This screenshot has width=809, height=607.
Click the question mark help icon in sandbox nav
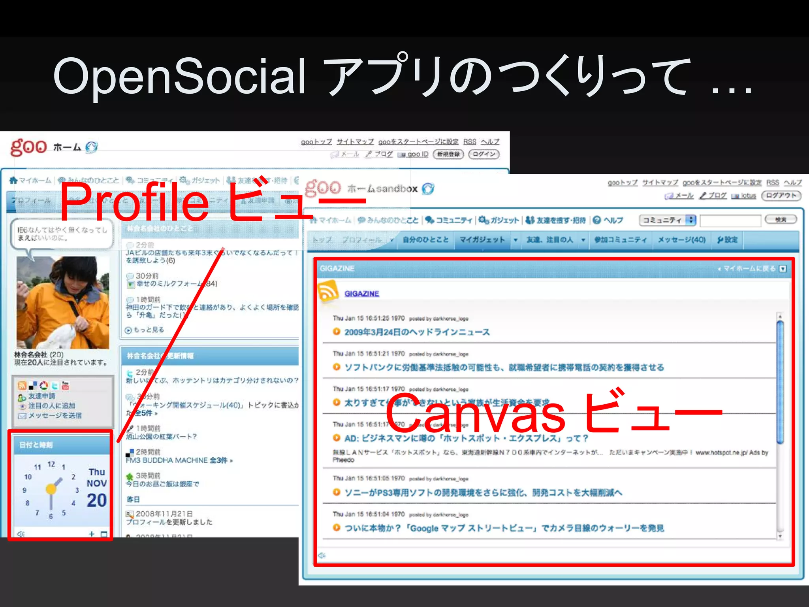pyautogui.click(x=597, y=220)
